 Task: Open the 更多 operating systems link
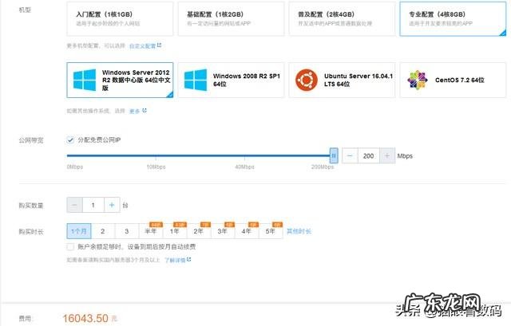(x=138, y=111)
